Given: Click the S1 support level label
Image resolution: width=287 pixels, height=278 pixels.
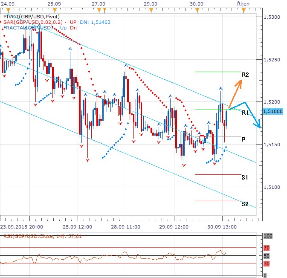Looking at the screenshot, I should tap(245, 177).
